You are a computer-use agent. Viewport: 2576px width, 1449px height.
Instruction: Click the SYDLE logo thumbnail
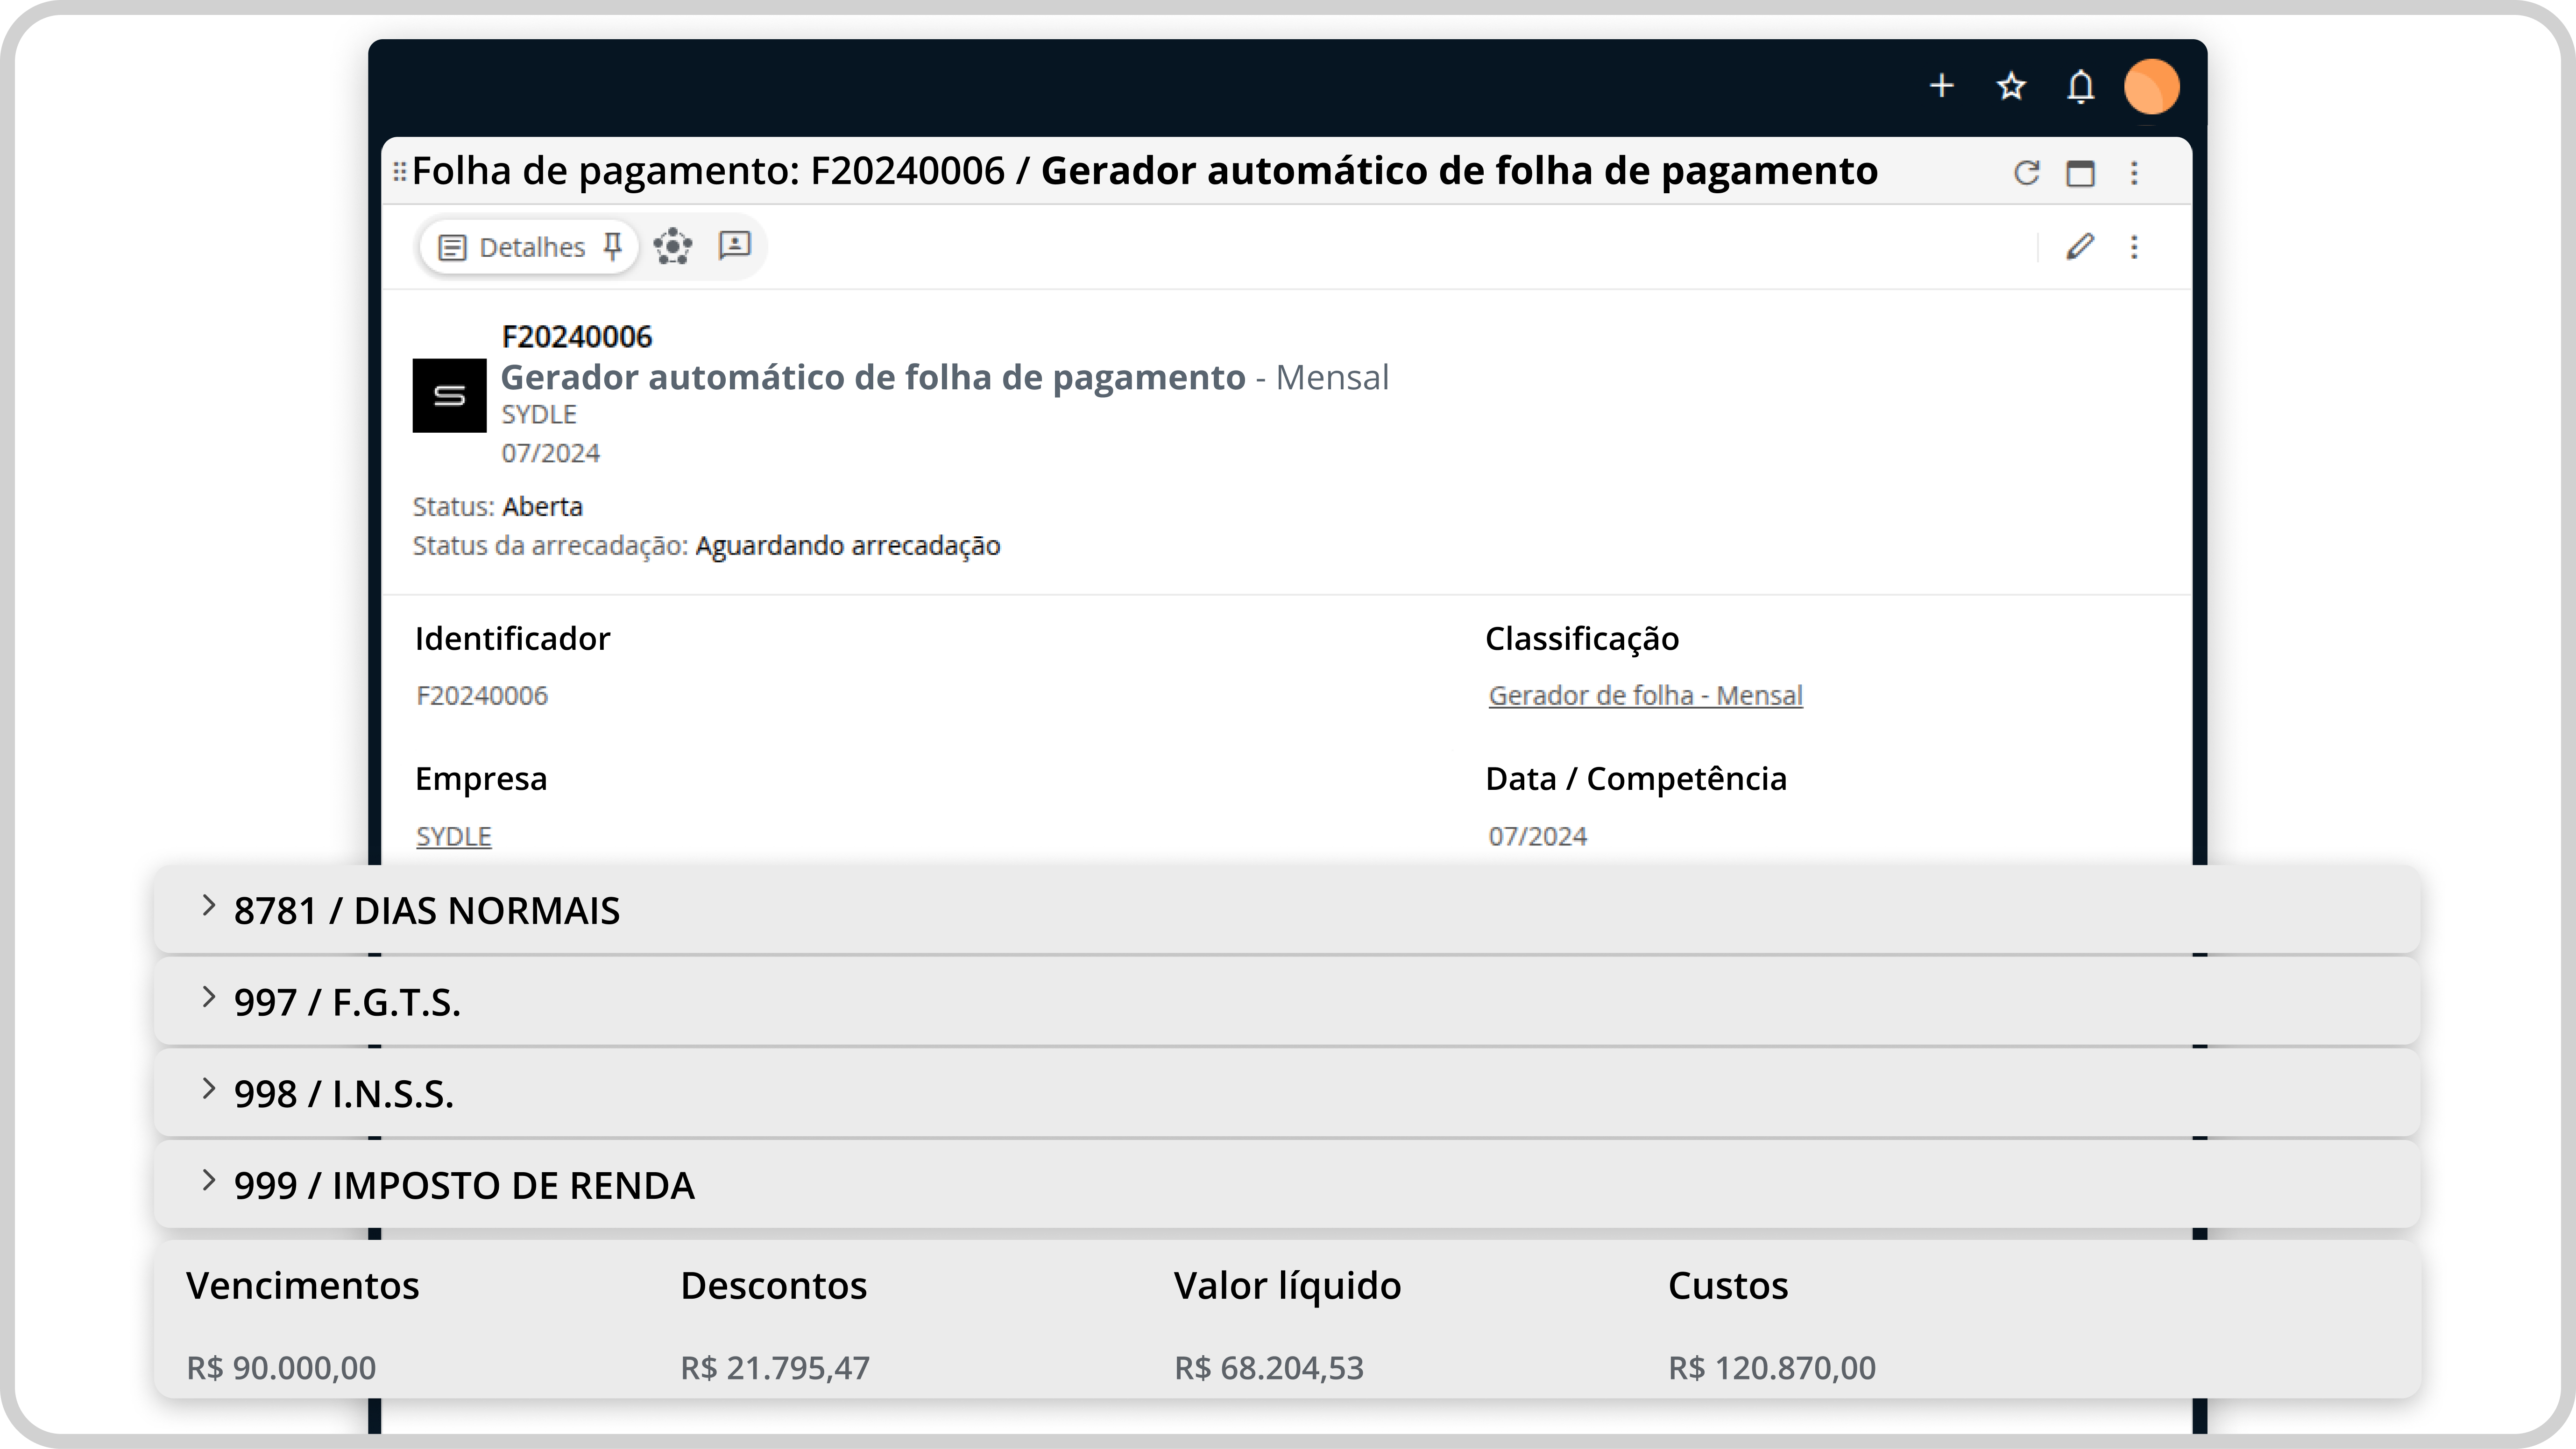[449, 396]
